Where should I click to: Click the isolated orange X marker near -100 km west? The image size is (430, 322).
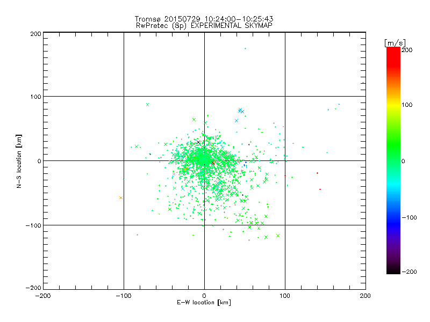[121, 197]
